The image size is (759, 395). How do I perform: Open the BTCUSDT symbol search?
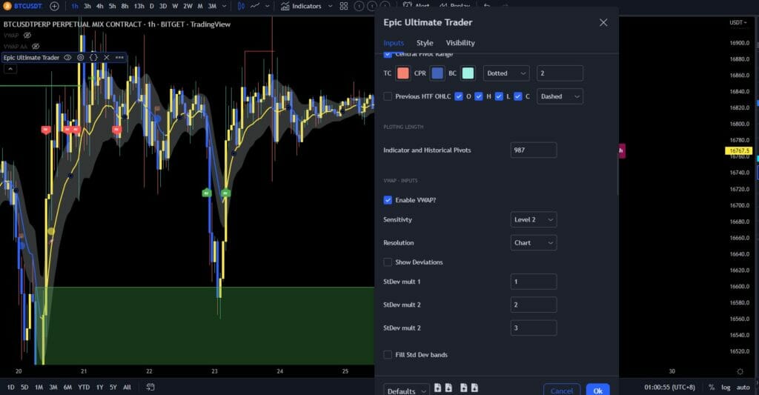(23, 6)
